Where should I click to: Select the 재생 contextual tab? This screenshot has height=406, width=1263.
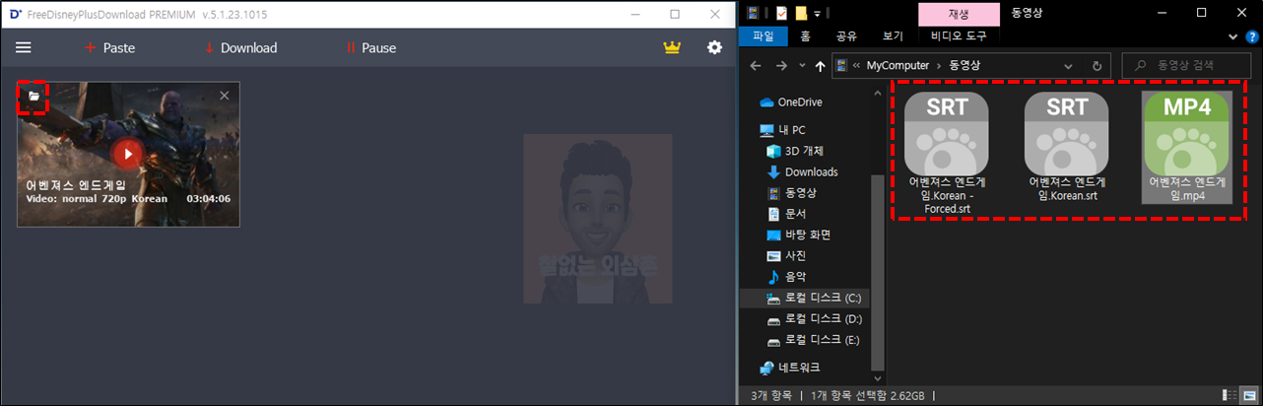click(x=958, y=14)
